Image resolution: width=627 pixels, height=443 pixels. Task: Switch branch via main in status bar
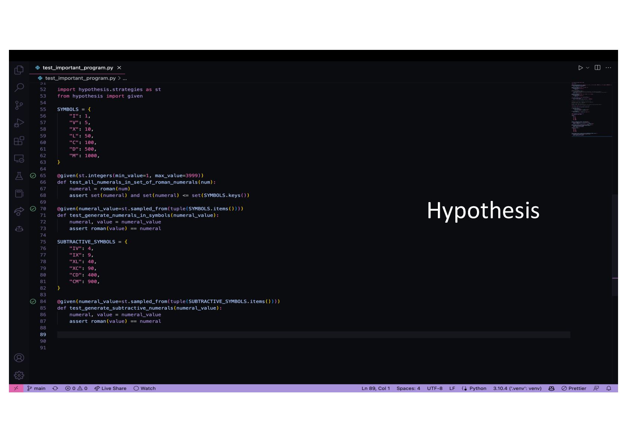[36, 388]
